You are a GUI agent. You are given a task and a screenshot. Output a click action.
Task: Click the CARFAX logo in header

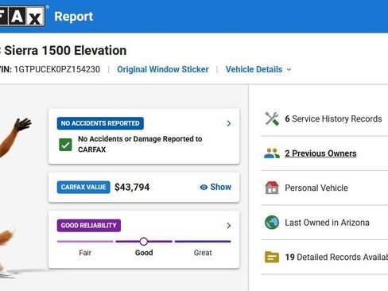pyautogui.click(x=22, y=16)
